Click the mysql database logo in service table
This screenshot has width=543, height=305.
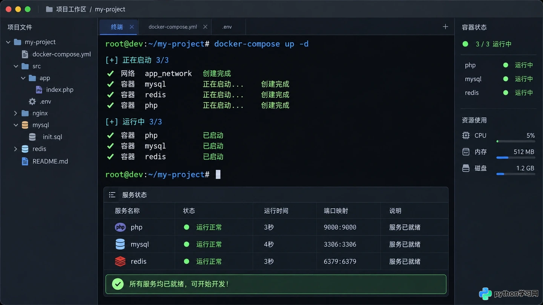[120, 244]
